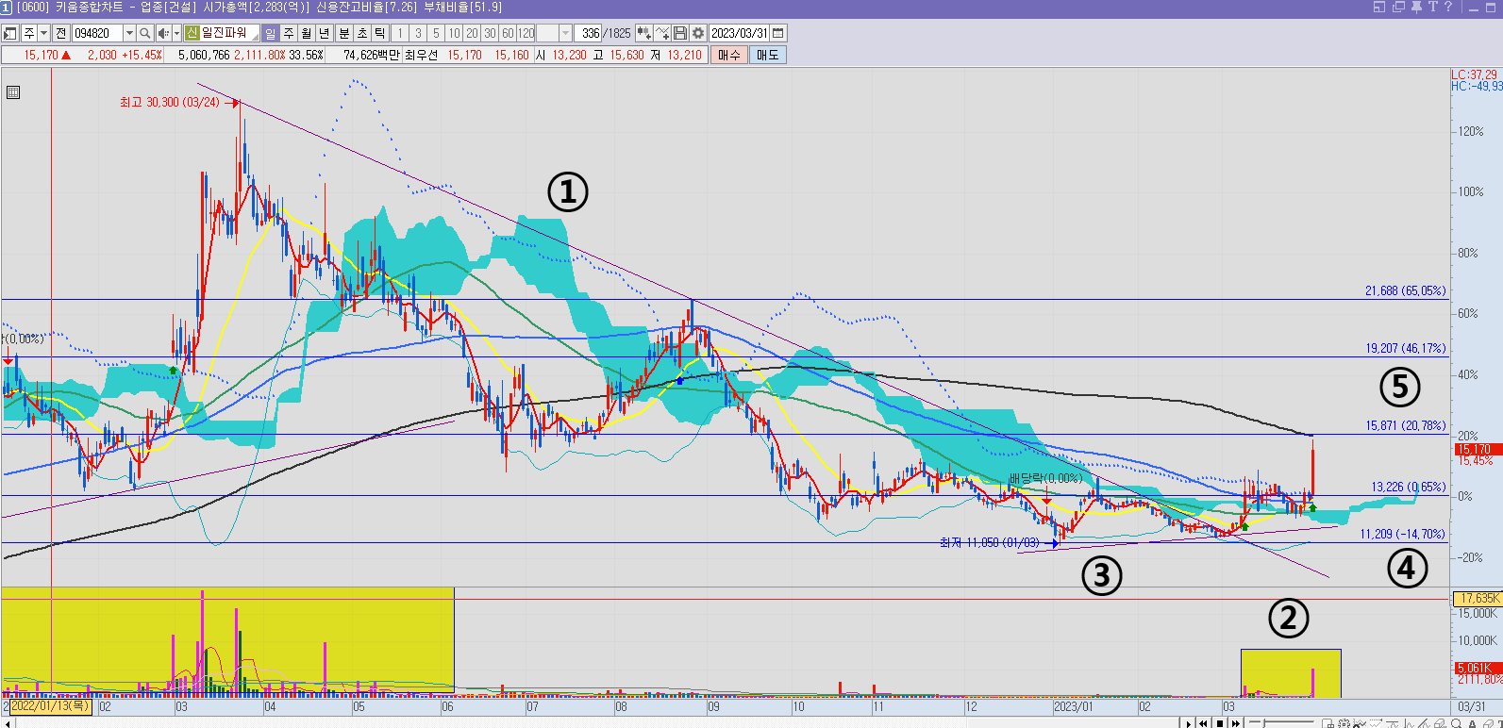Click the compare chart icon beside 1825

click(x=644, y=33)
